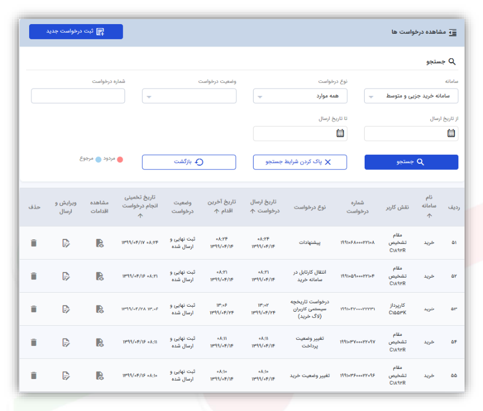
Task: Open the وضعیت درخواست dropdown
Action: pyautogui.click(x=189, y=96)
